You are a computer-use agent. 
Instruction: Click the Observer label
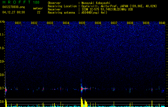[x=54, y=3]
